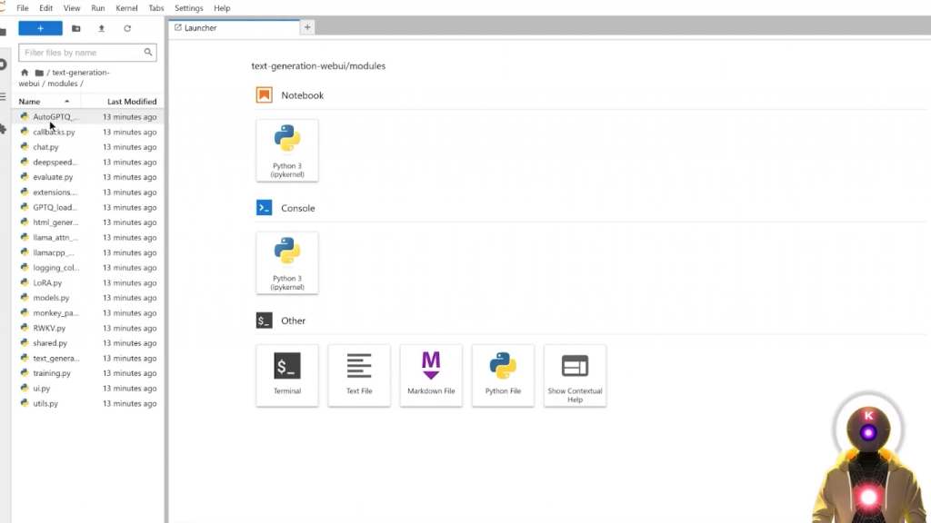This screenshot has width=931, height=523.
Task: Select shared.py file
Action: [88, 342]
